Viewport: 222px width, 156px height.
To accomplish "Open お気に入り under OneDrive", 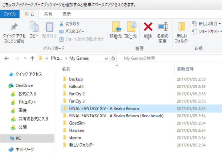I will point(27,94).
